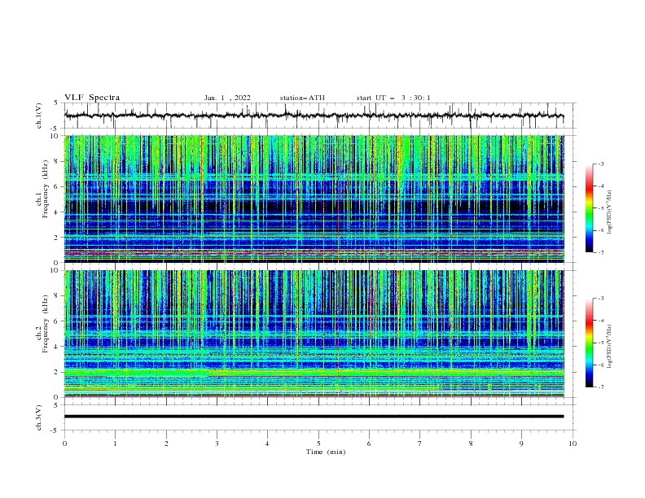Click time axis tick label "1"
The image size is (645, 498).
click(115, 443)
